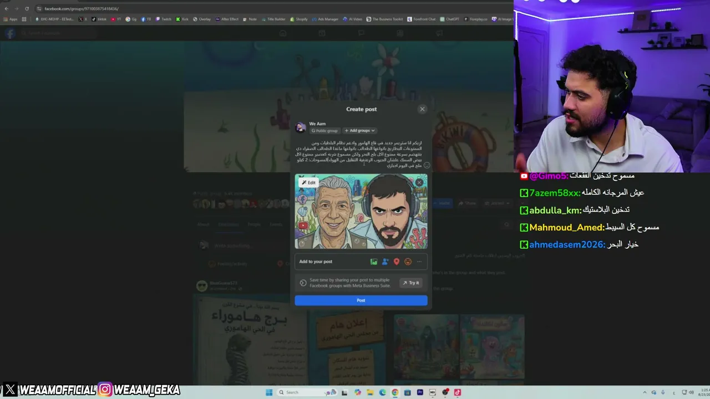Image resolution: width=710 pixels, height=399 pixels.
Task: Open the Apps bookmark
Action: pos(10,19)
